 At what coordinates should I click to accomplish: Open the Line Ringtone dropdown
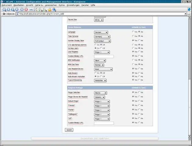coord(102,52)
